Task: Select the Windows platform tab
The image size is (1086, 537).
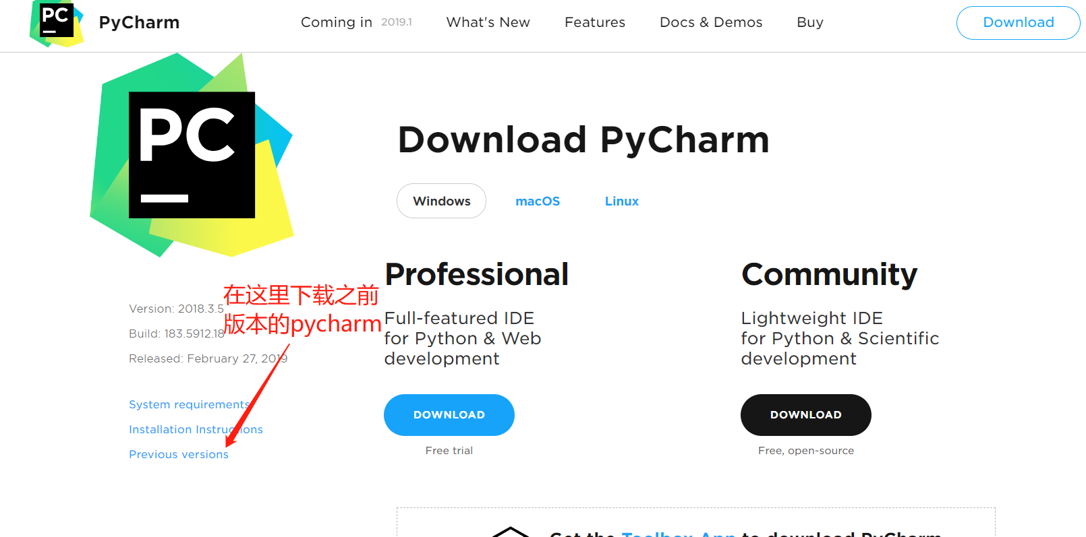Action: pos(441,201)
